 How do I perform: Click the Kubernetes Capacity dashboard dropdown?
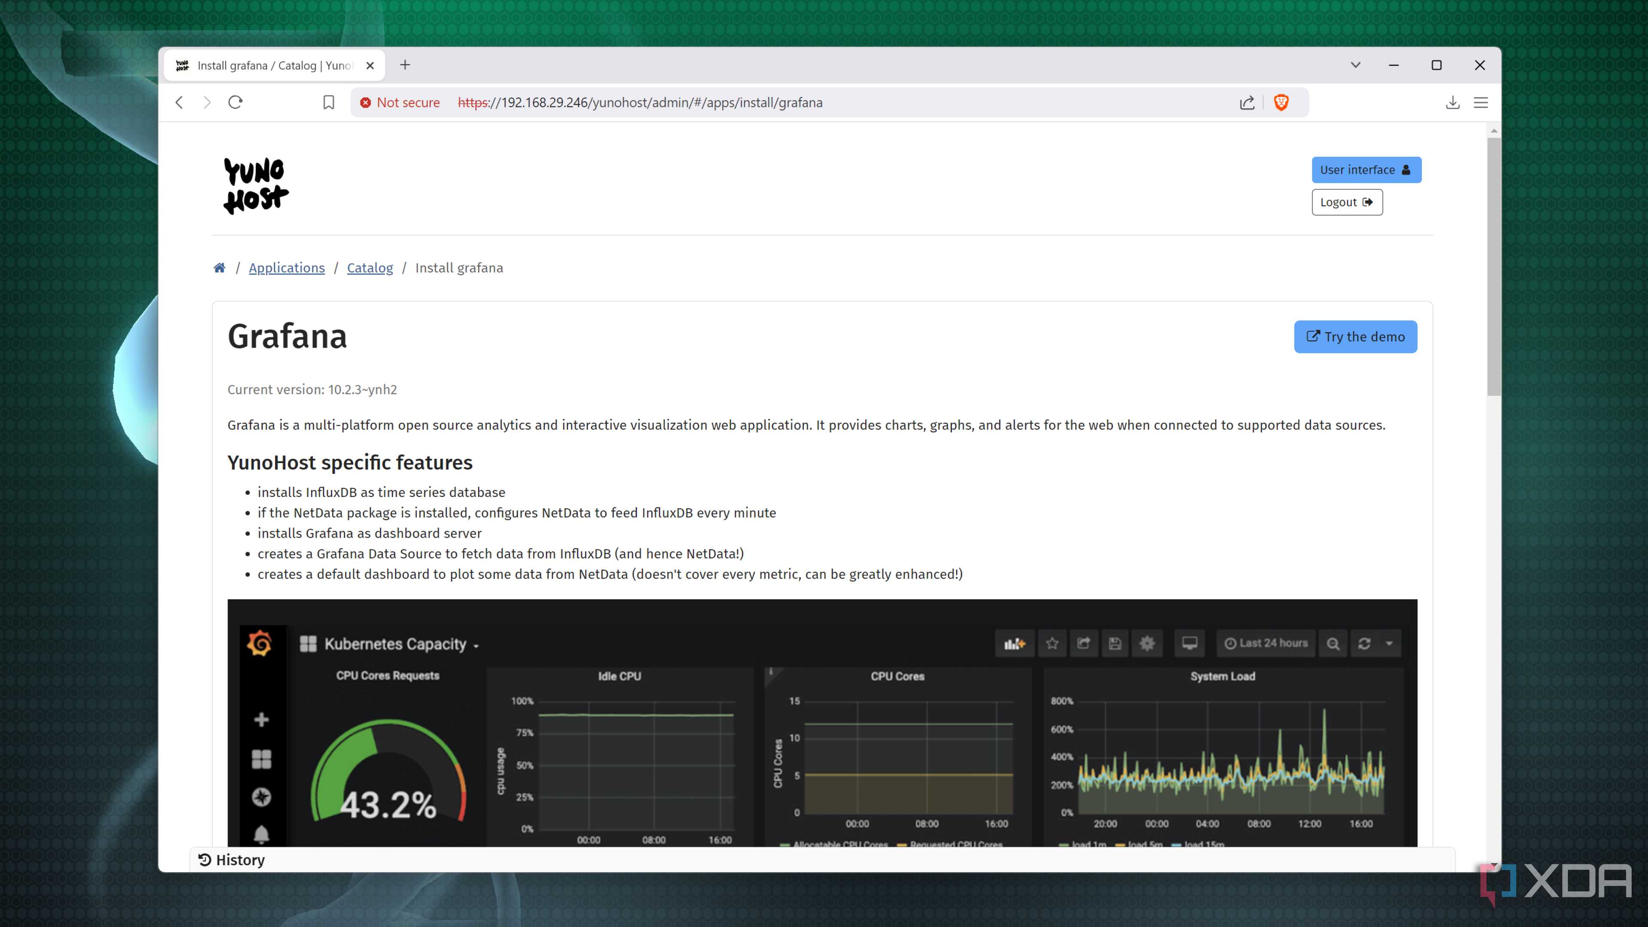(x=390, y=644)
